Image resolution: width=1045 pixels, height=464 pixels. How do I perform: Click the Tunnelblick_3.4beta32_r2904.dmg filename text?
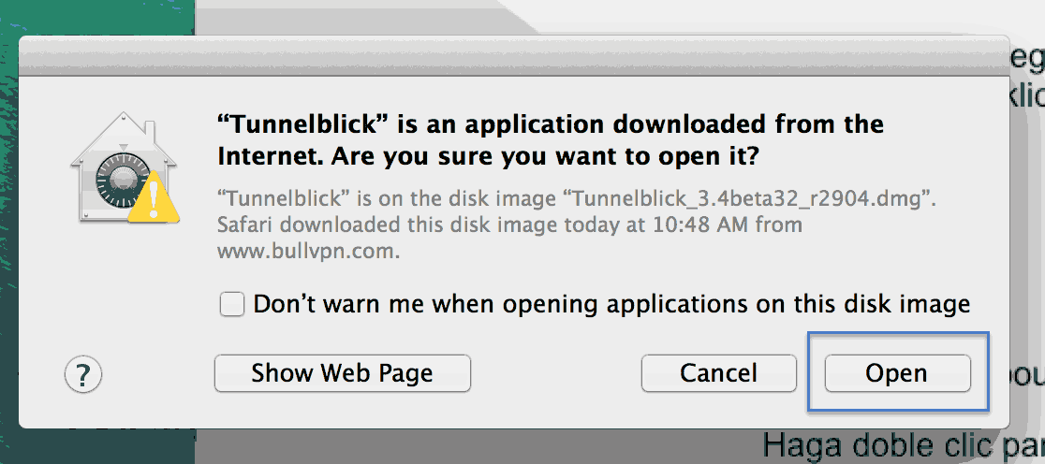[x=750, y=197]
